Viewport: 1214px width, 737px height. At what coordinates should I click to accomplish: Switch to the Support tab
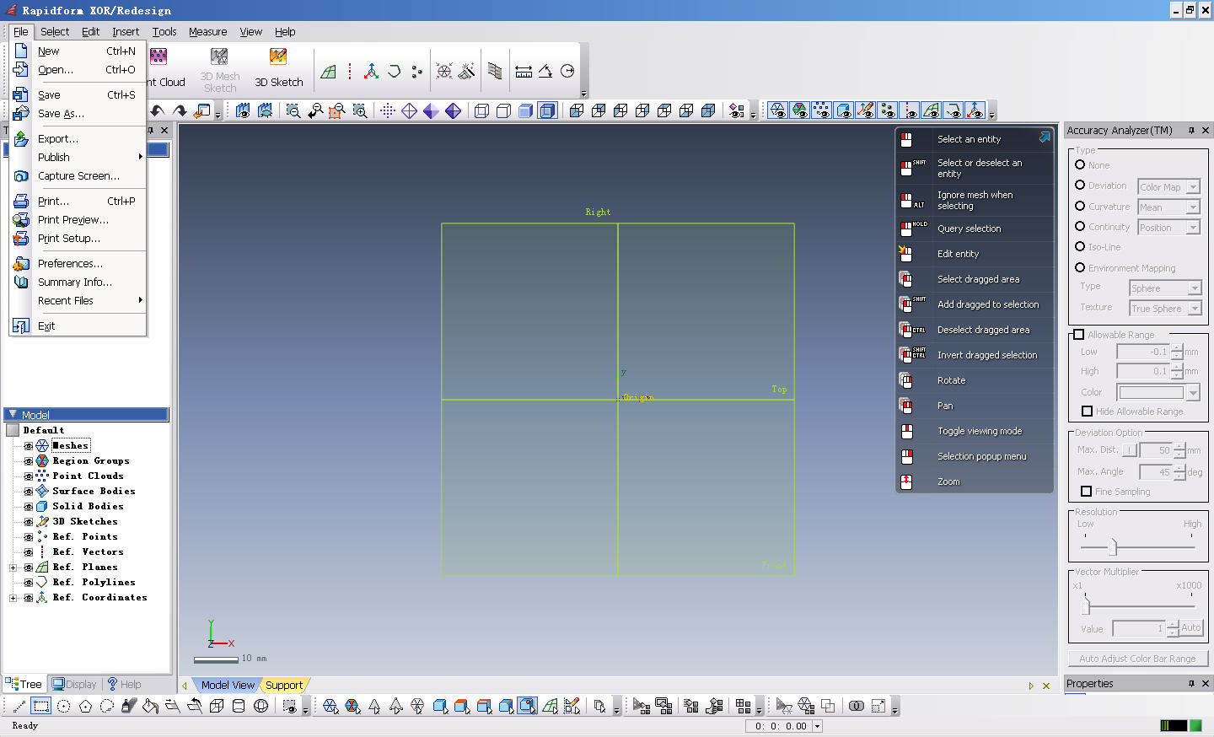(284, 686)
